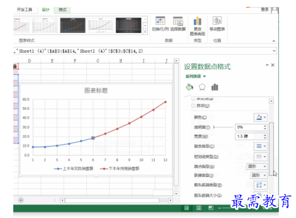Click the worksheet vertical scroll down arrow
The width and height of the screenshot is (296, 218).
click(x=176, y=193)
